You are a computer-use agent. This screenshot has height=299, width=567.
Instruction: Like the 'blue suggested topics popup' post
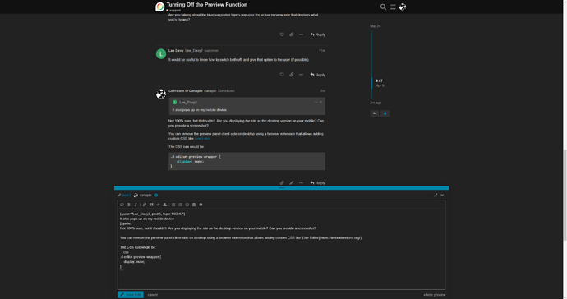click(282, 34)
